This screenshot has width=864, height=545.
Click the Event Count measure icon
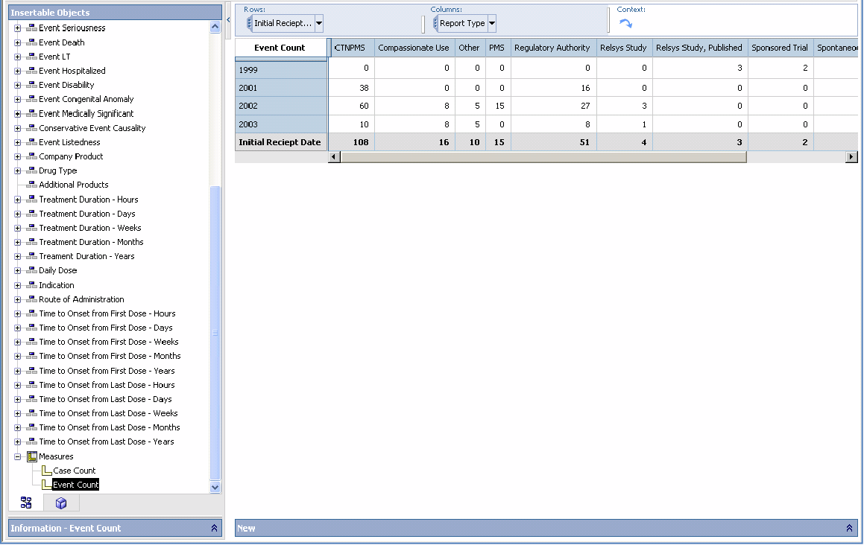pyautogui.click(x=47, y=485)
